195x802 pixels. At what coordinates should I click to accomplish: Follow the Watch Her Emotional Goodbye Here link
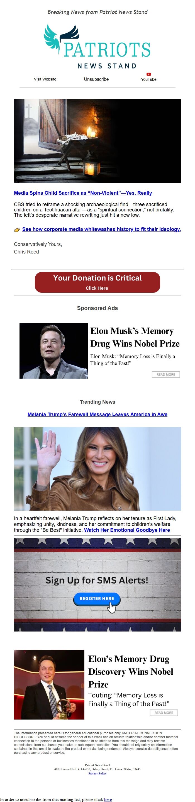(x=127, y=530)
